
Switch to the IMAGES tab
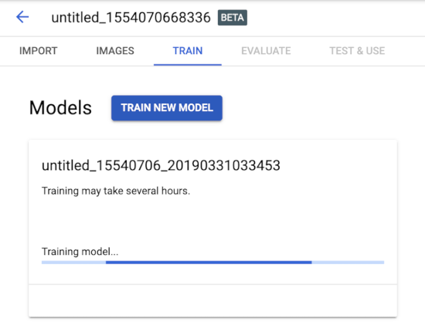[115, 51]
